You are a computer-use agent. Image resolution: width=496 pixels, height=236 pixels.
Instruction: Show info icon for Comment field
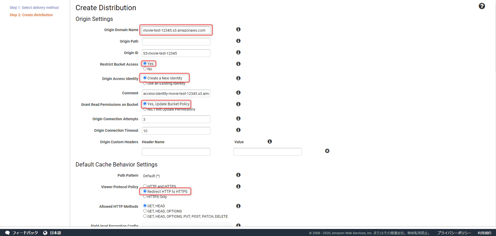pyautogui.click(x=238, y=93)
